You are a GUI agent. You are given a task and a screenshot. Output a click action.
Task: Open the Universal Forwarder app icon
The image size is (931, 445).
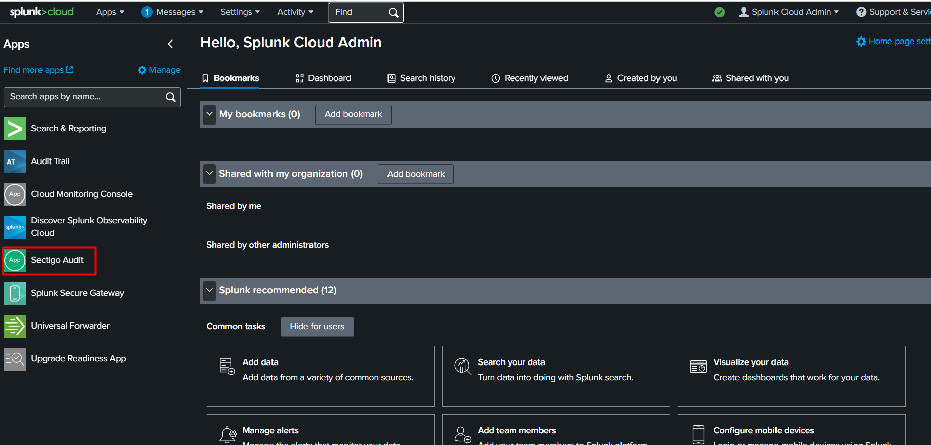point(15,326)
